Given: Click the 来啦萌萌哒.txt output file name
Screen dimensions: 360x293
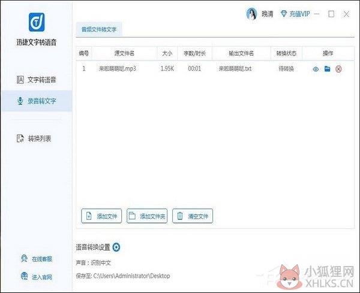Looking at the screenshot, I should 235,68.
